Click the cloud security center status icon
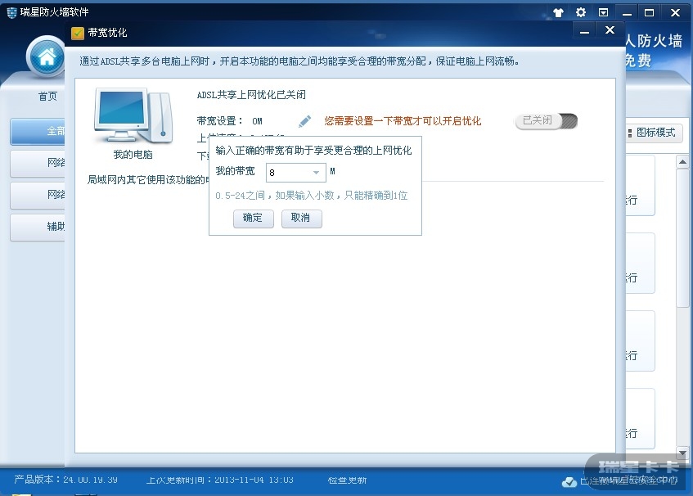 569,481
